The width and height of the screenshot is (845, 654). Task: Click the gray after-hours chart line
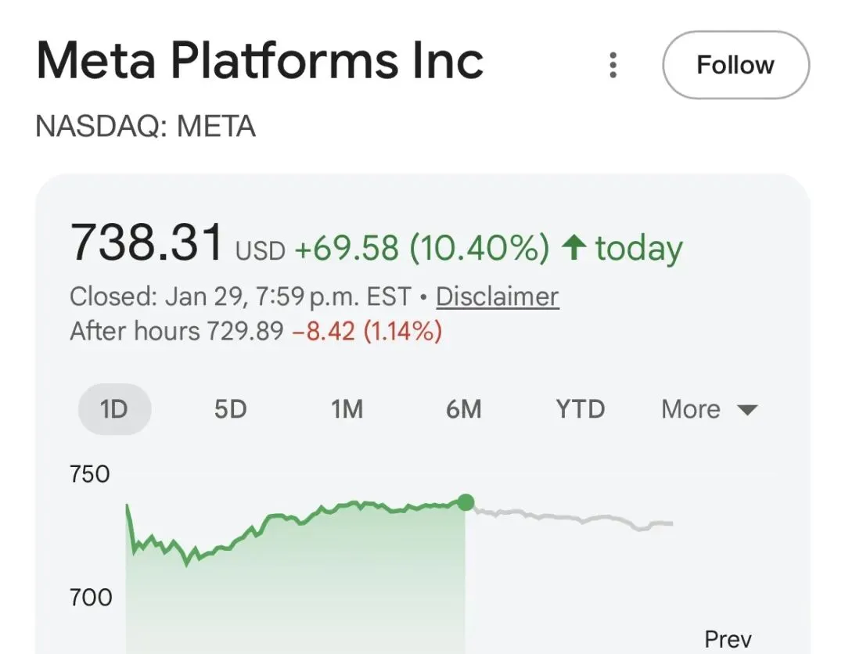coord(571,519)
